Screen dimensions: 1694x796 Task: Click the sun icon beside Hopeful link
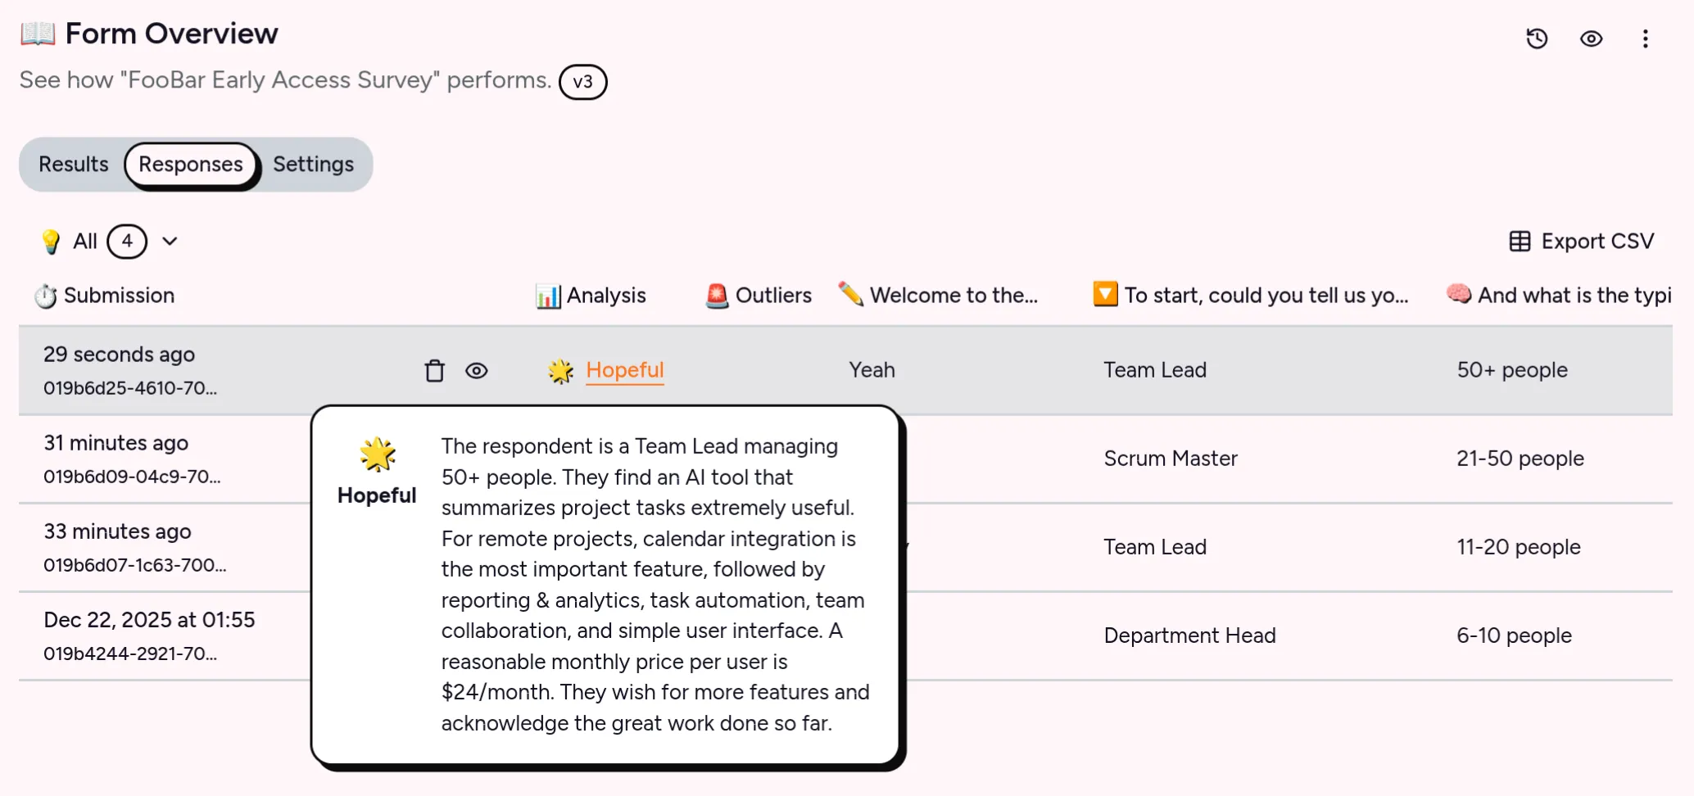coord(561,371)
